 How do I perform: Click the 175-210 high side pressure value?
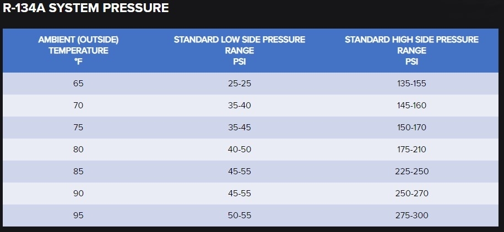pos(411,150)
